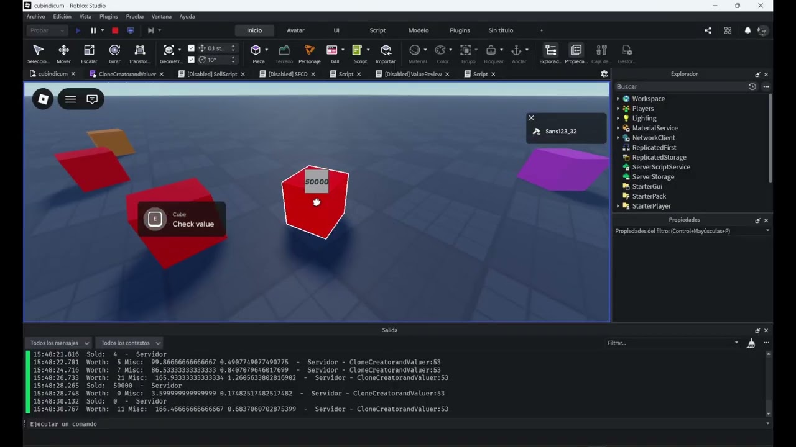
Task: Open the Archivo menu
Action: pyautogui.click(x=35, y=17)
